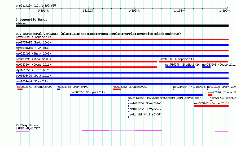Select the esv27616 small red bar

[210, 95]
